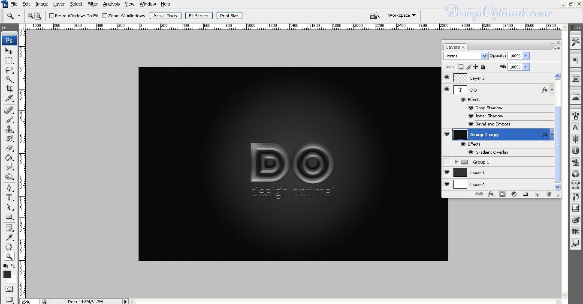Expand the Group 1 folder triangle
Screen dimensions: 583x304
[456, 162]
